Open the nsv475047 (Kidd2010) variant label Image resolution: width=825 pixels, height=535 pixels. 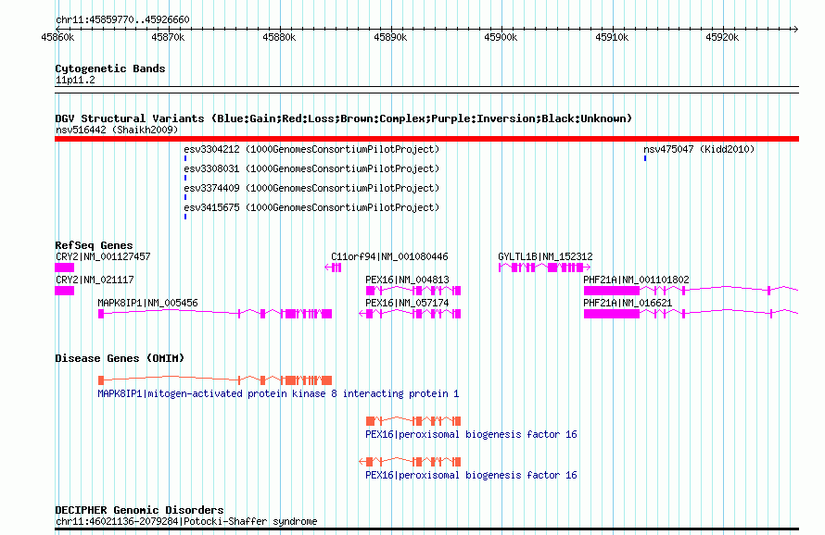(699, 149)
